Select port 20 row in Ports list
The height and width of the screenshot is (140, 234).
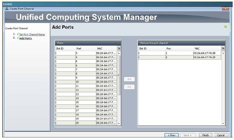86,123
